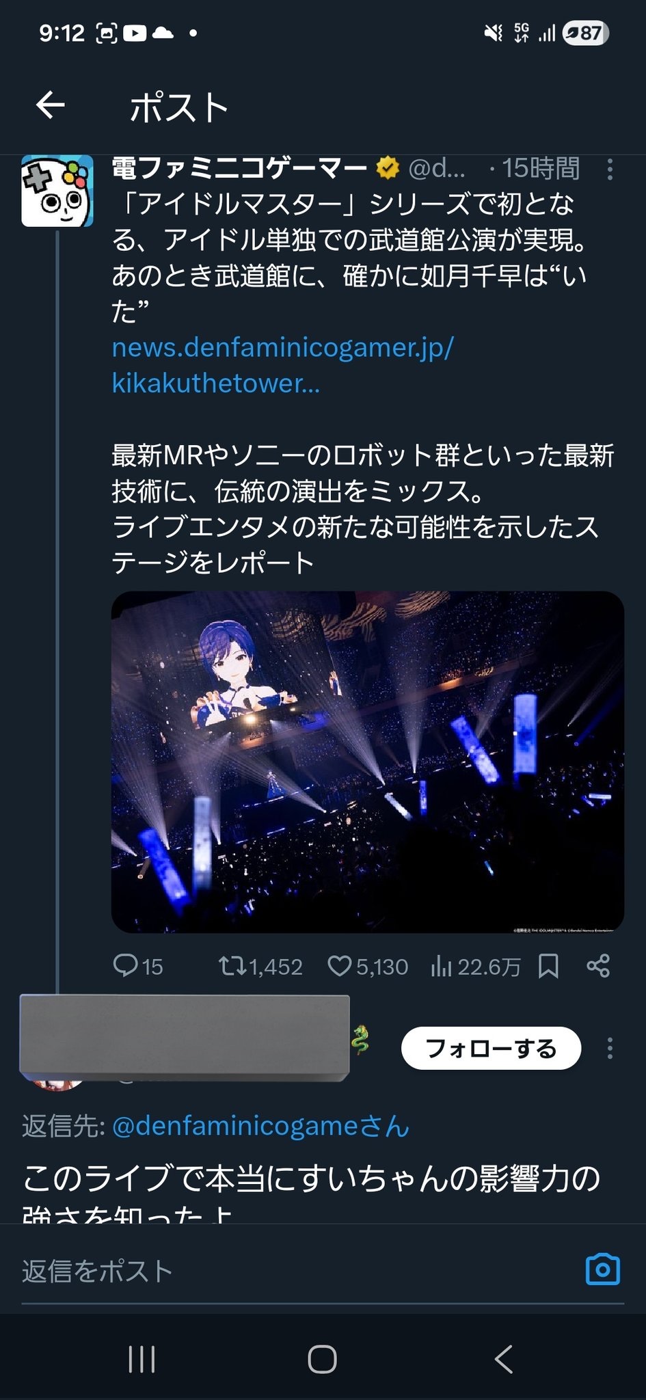Share the post via share icon
The height and width of the screenshot is (1400, 646).
pyautogui.click(x=598, y=965)
